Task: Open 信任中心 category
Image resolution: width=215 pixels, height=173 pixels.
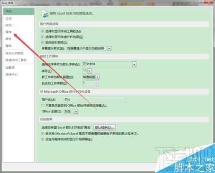Action: point(12,74)
